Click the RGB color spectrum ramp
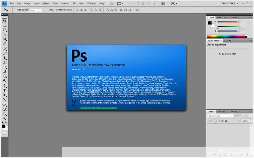 point(227,36)
